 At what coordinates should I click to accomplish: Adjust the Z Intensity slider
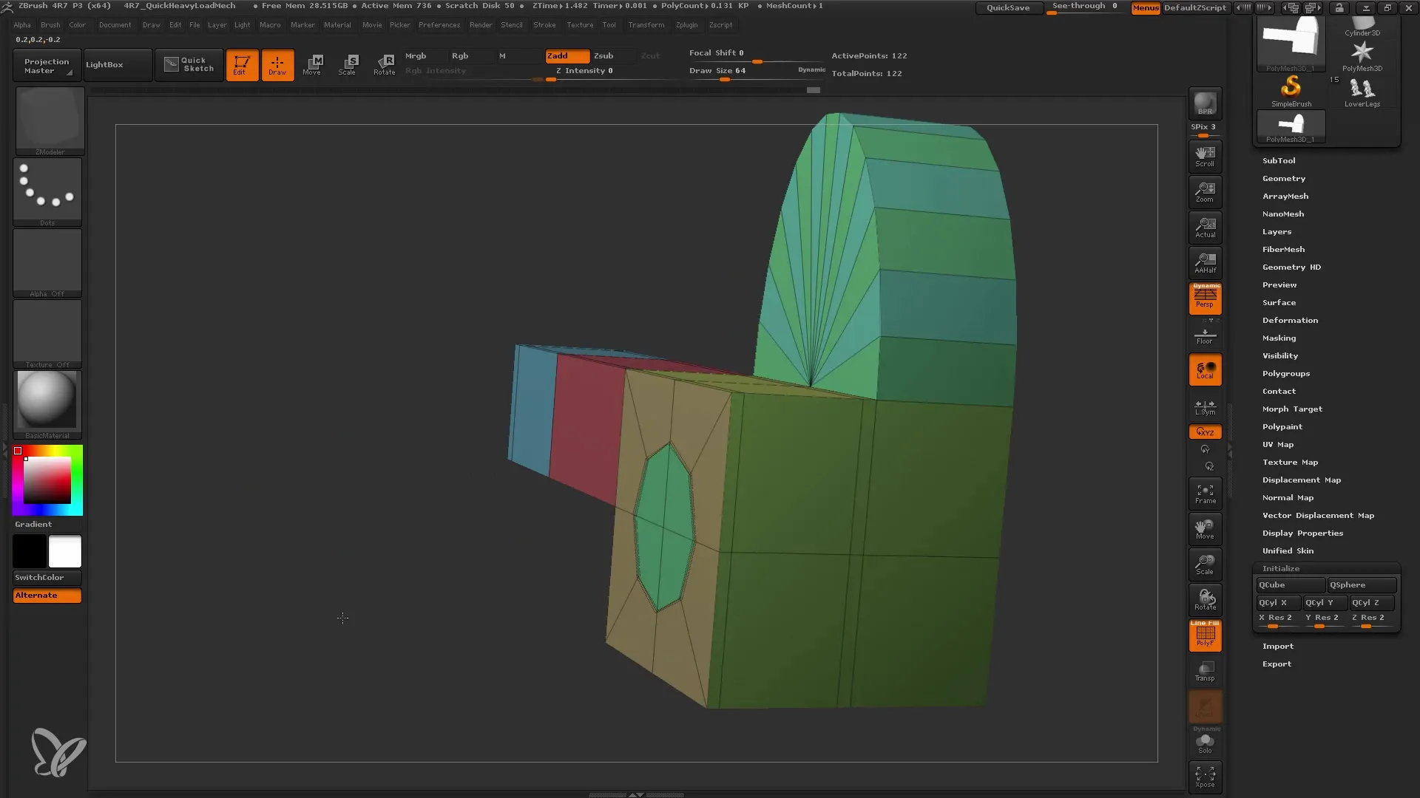[x=615, y=72]
